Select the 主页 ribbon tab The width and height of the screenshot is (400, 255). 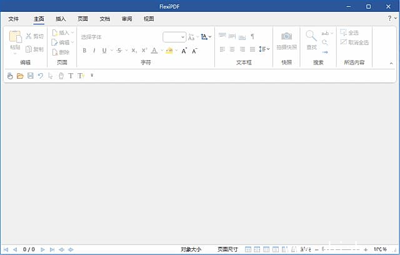(39, 19)
